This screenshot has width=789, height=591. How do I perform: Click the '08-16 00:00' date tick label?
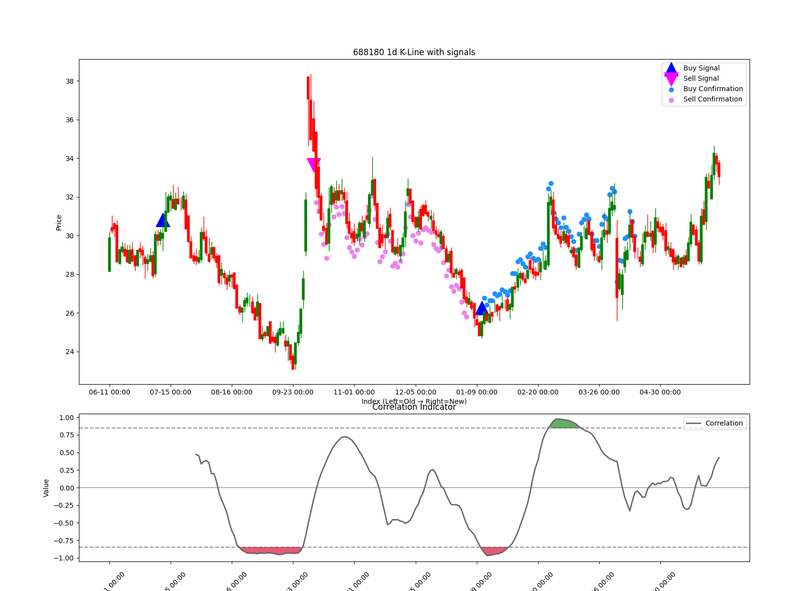click(232, 392)
